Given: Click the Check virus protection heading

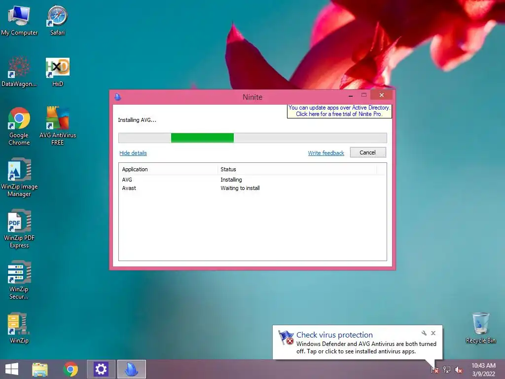Looking at the screenshot, I should (334, 335).
